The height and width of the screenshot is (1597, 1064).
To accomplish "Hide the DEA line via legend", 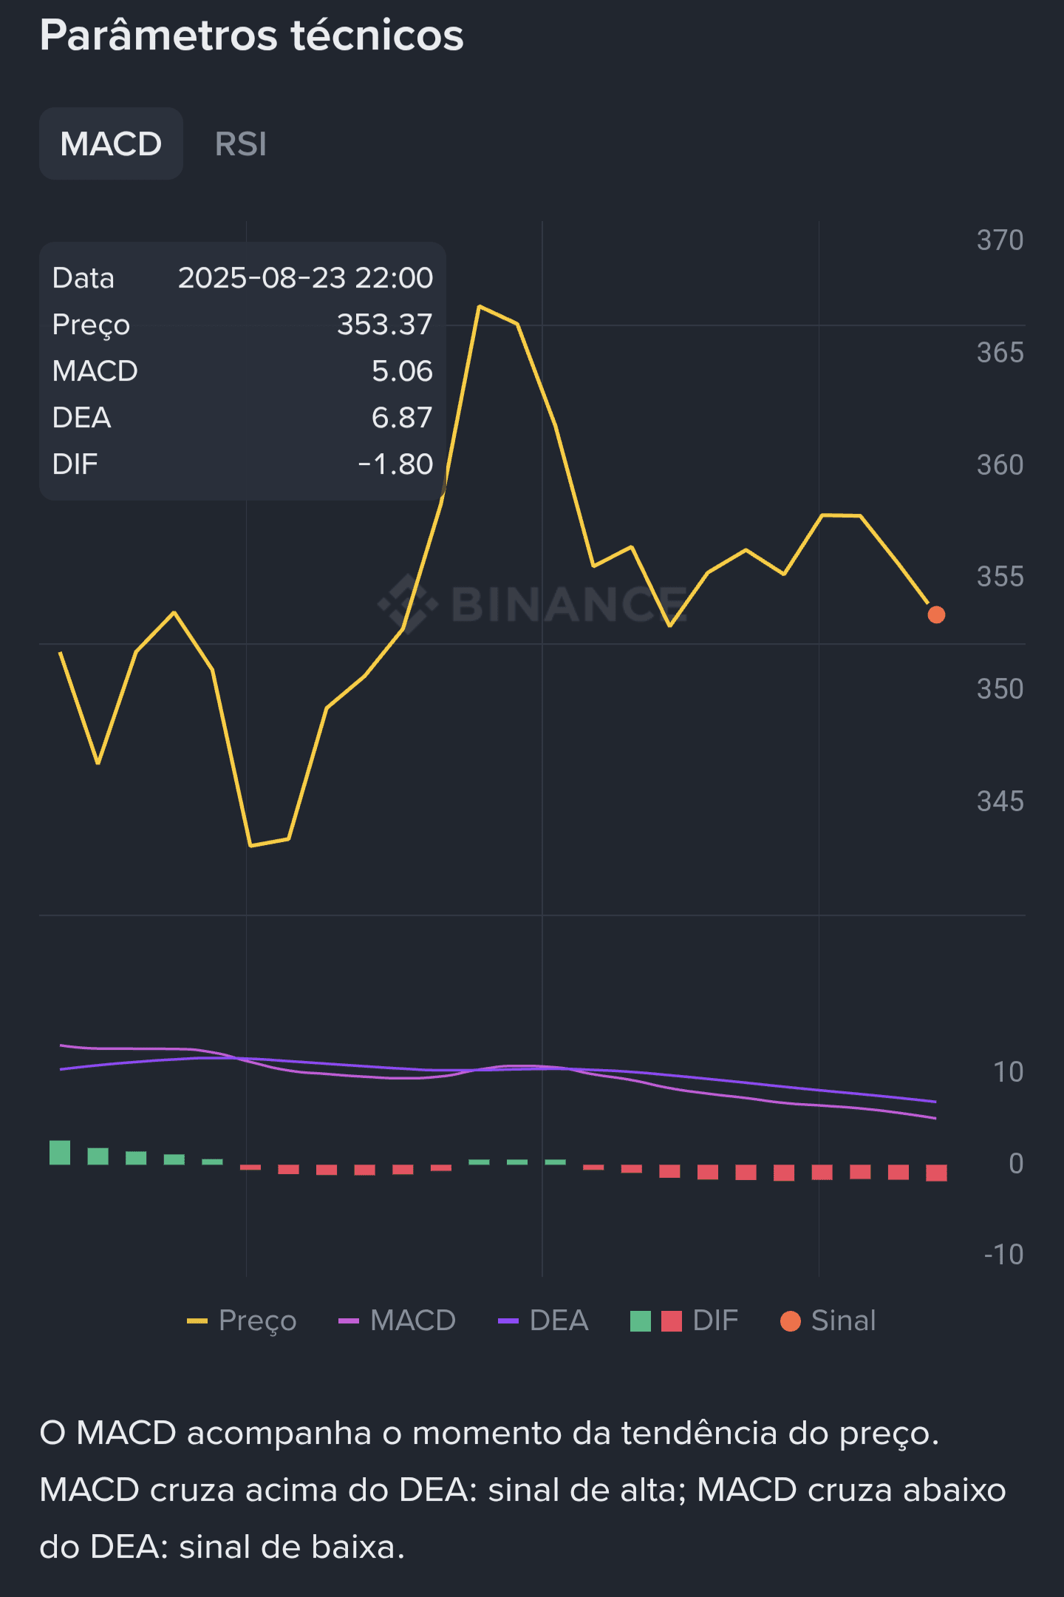I will 559,1320.
